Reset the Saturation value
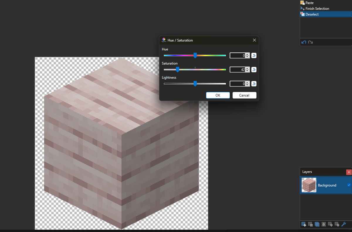 pos(254,69)
